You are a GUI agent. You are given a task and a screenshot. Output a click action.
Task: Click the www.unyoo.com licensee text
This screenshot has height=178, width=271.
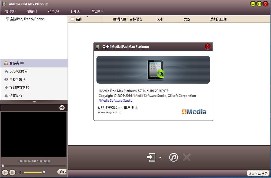(110, 112)
